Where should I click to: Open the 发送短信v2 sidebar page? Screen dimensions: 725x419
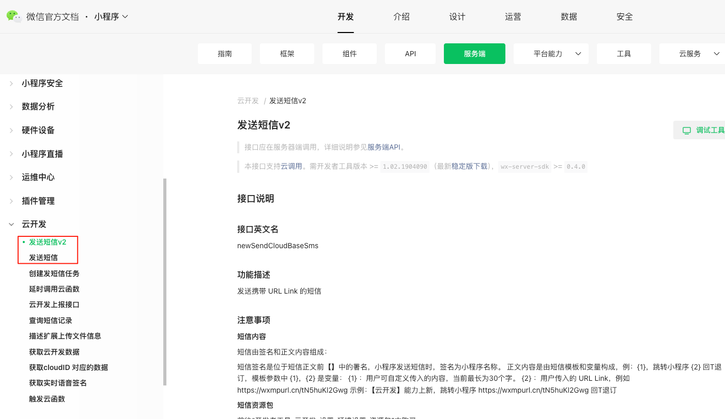(48, 242)
